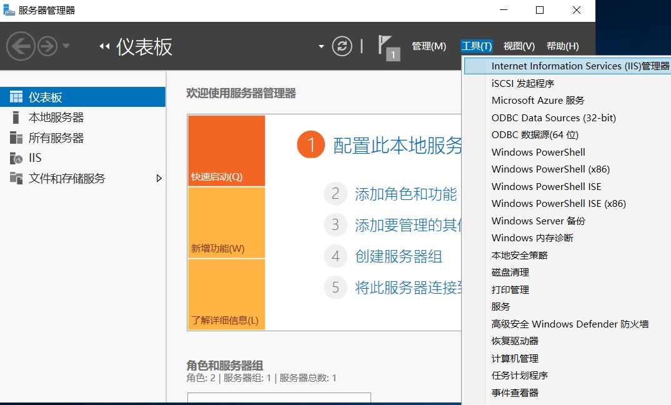Image resolution: width=671 pixels, height=405 pixels.
Task: Click the 文件和存储服务 sidebar icon
Action: coord(16,178)
